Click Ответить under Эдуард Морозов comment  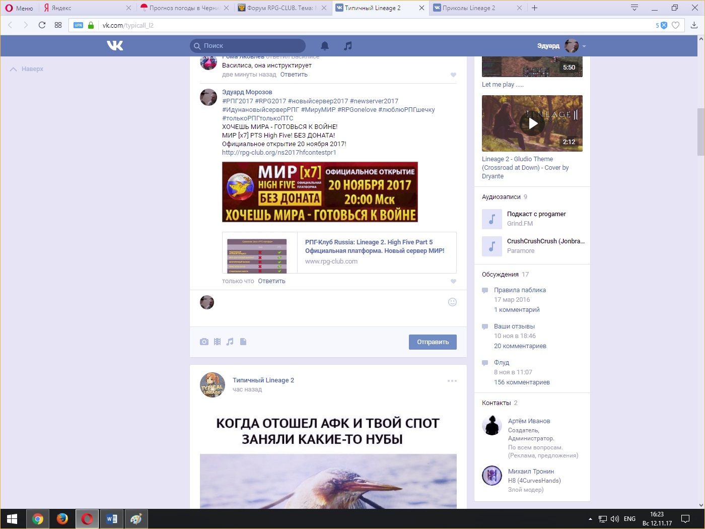271,281
